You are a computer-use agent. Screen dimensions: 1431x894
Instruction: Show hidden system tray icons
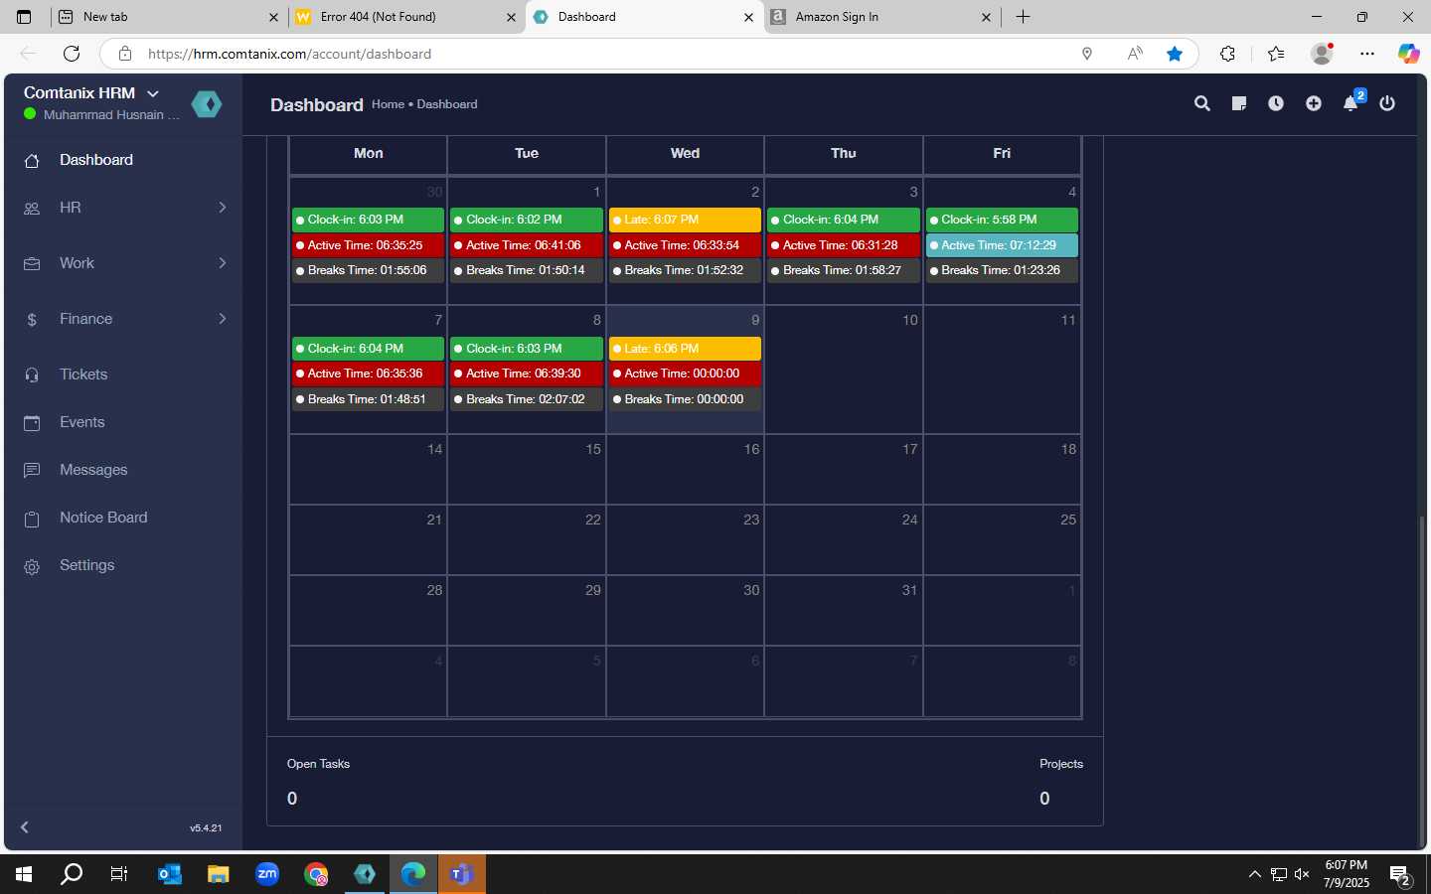(1254, 874)
